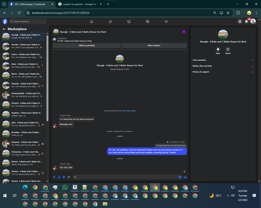
Task: Click the Mark as pending button
Action: click(x=87, y=45)
